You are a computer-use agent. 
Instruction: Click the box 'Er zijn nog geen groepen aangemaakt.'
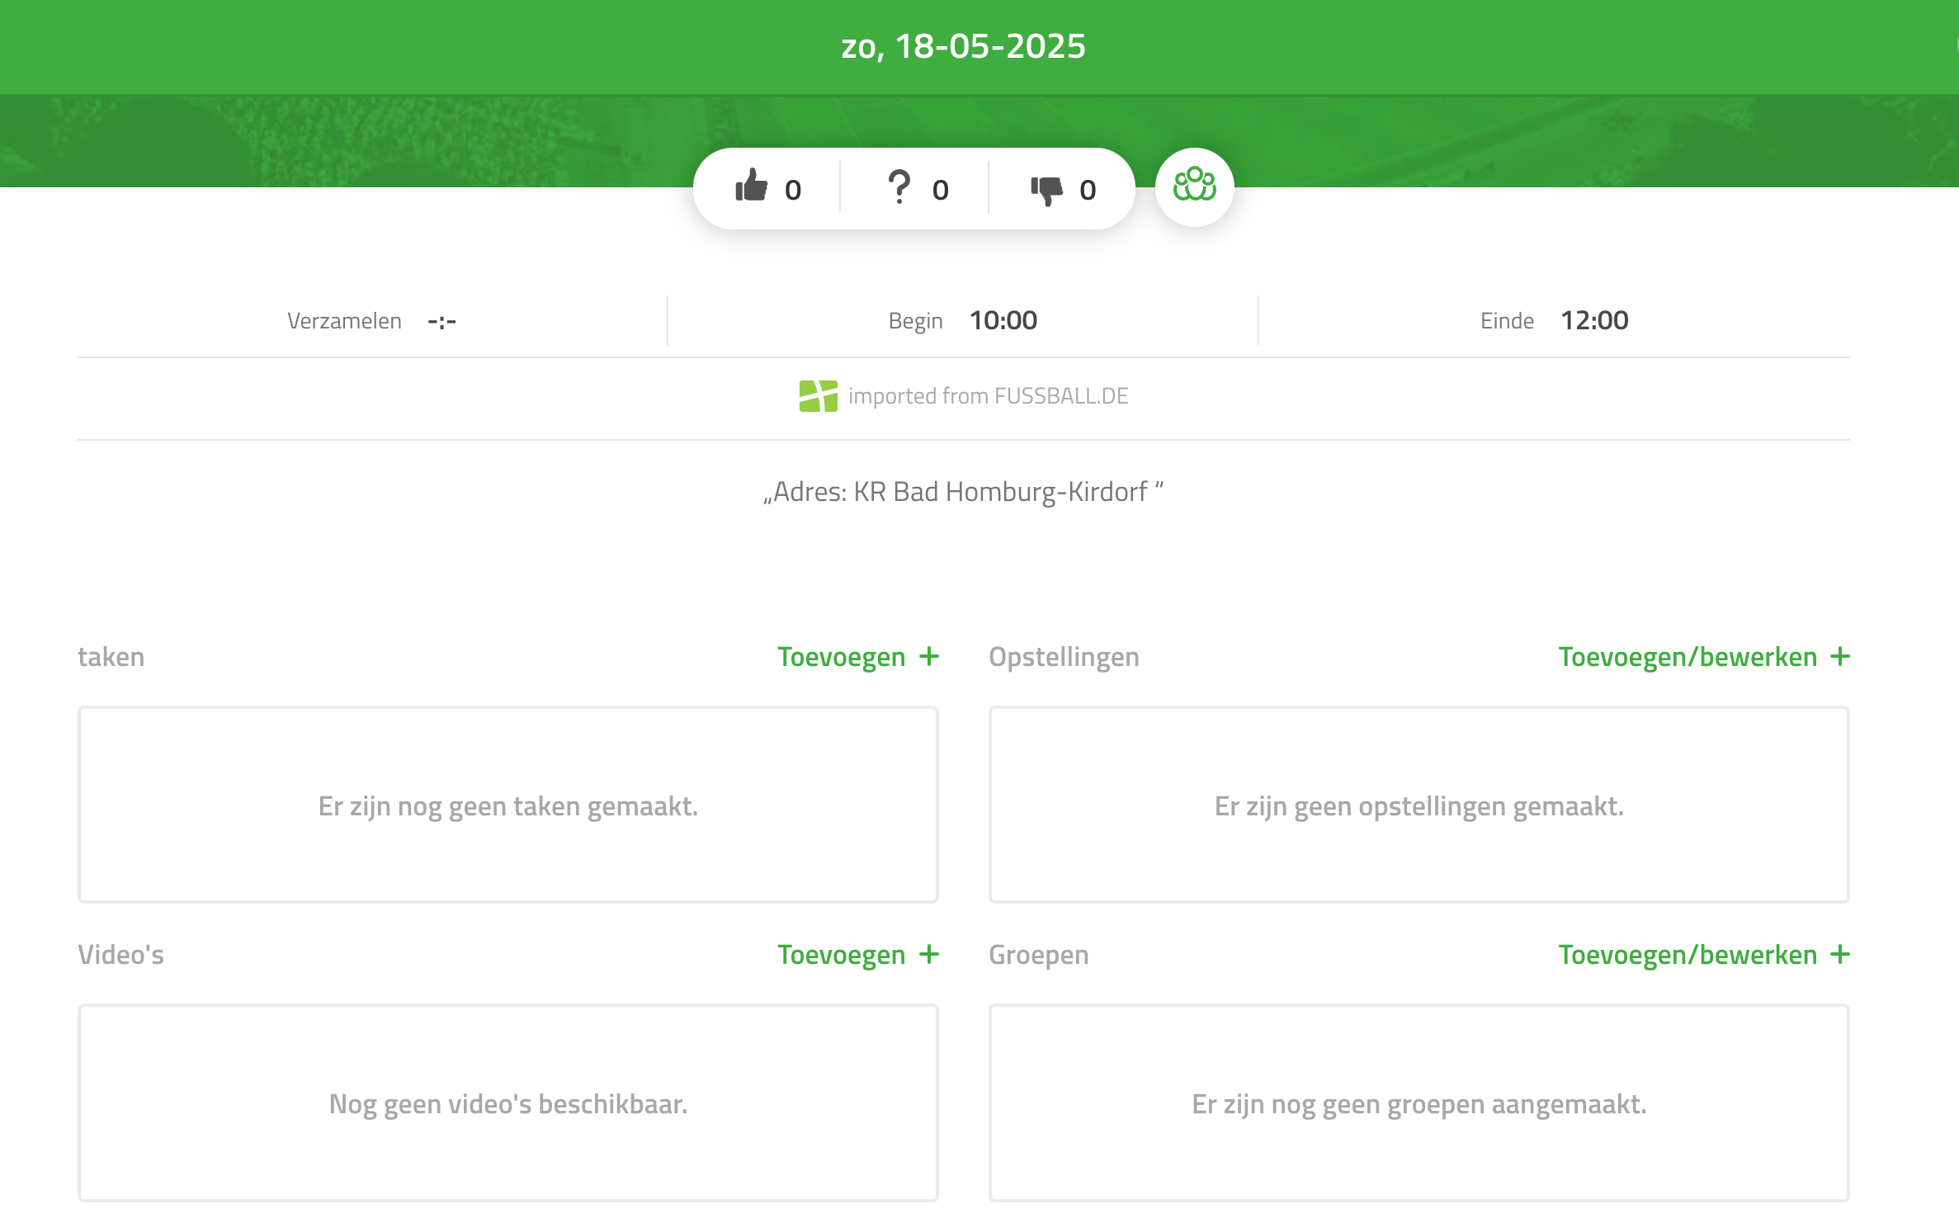click(x=1419, y=1103)
